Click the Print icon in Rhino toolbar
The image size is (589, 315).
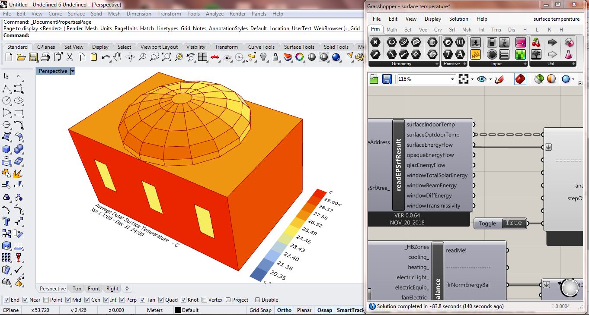[45, 57]
